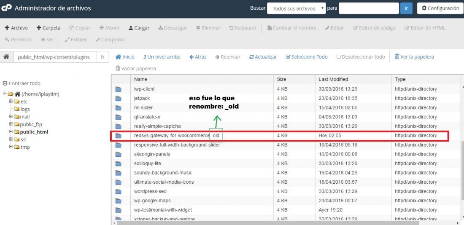
Task: Click the Eliminar toolbar button
Action: (x=208, y=28)
